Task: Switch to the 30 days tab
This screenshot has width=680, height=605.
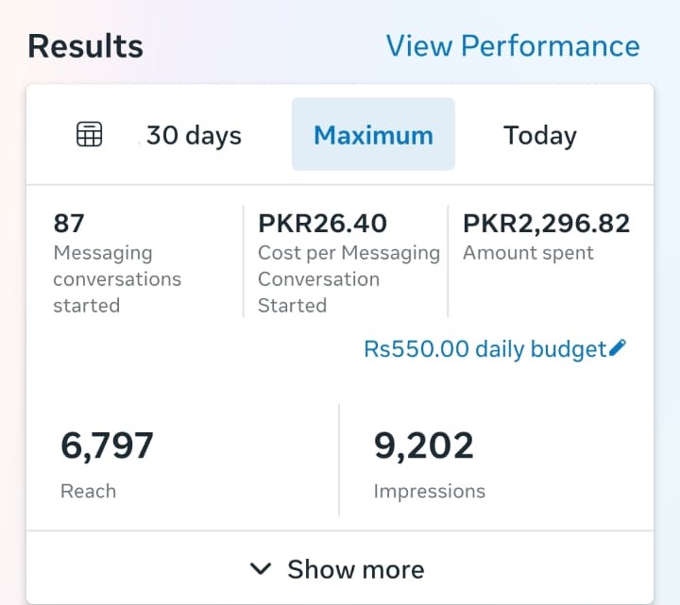Action: click(x=194, y=135)
